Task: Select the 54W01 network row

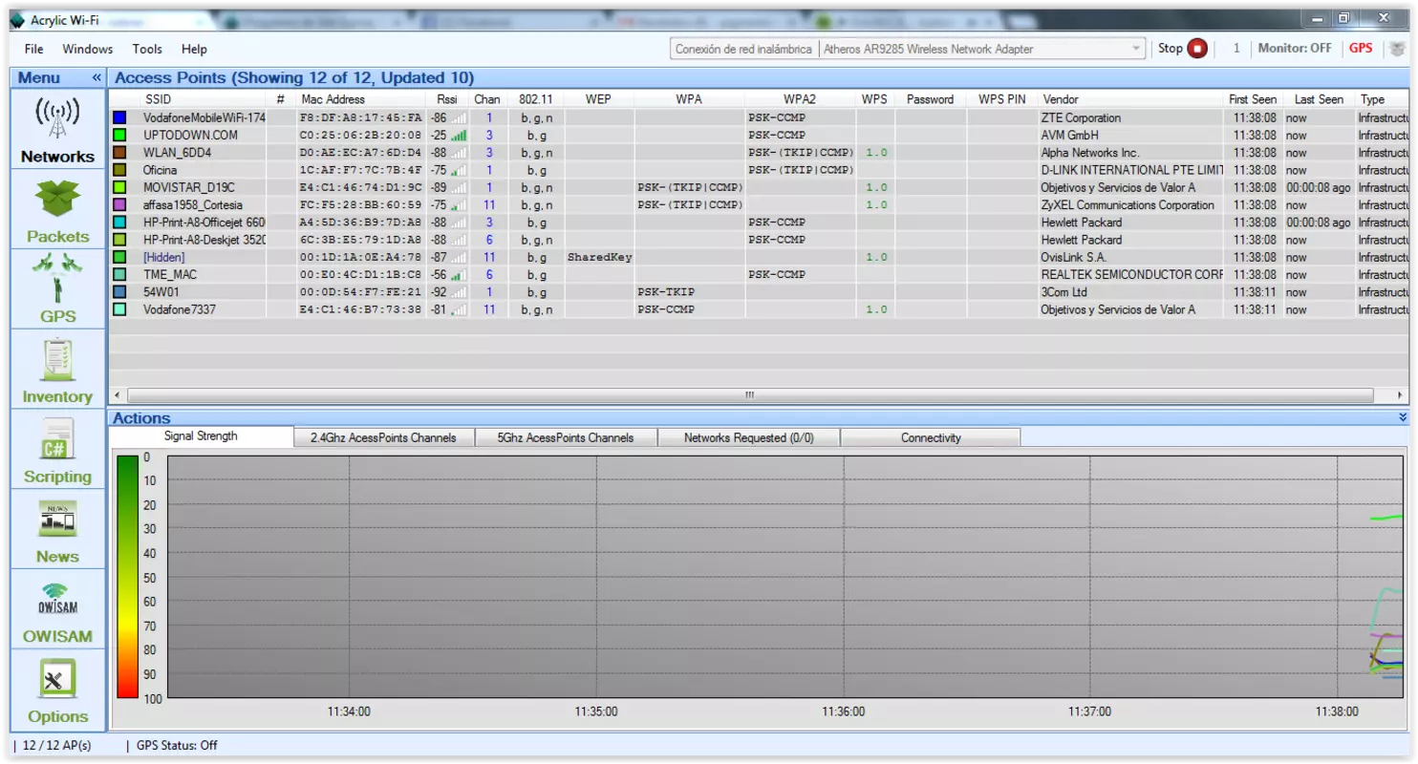Action: 760,292
